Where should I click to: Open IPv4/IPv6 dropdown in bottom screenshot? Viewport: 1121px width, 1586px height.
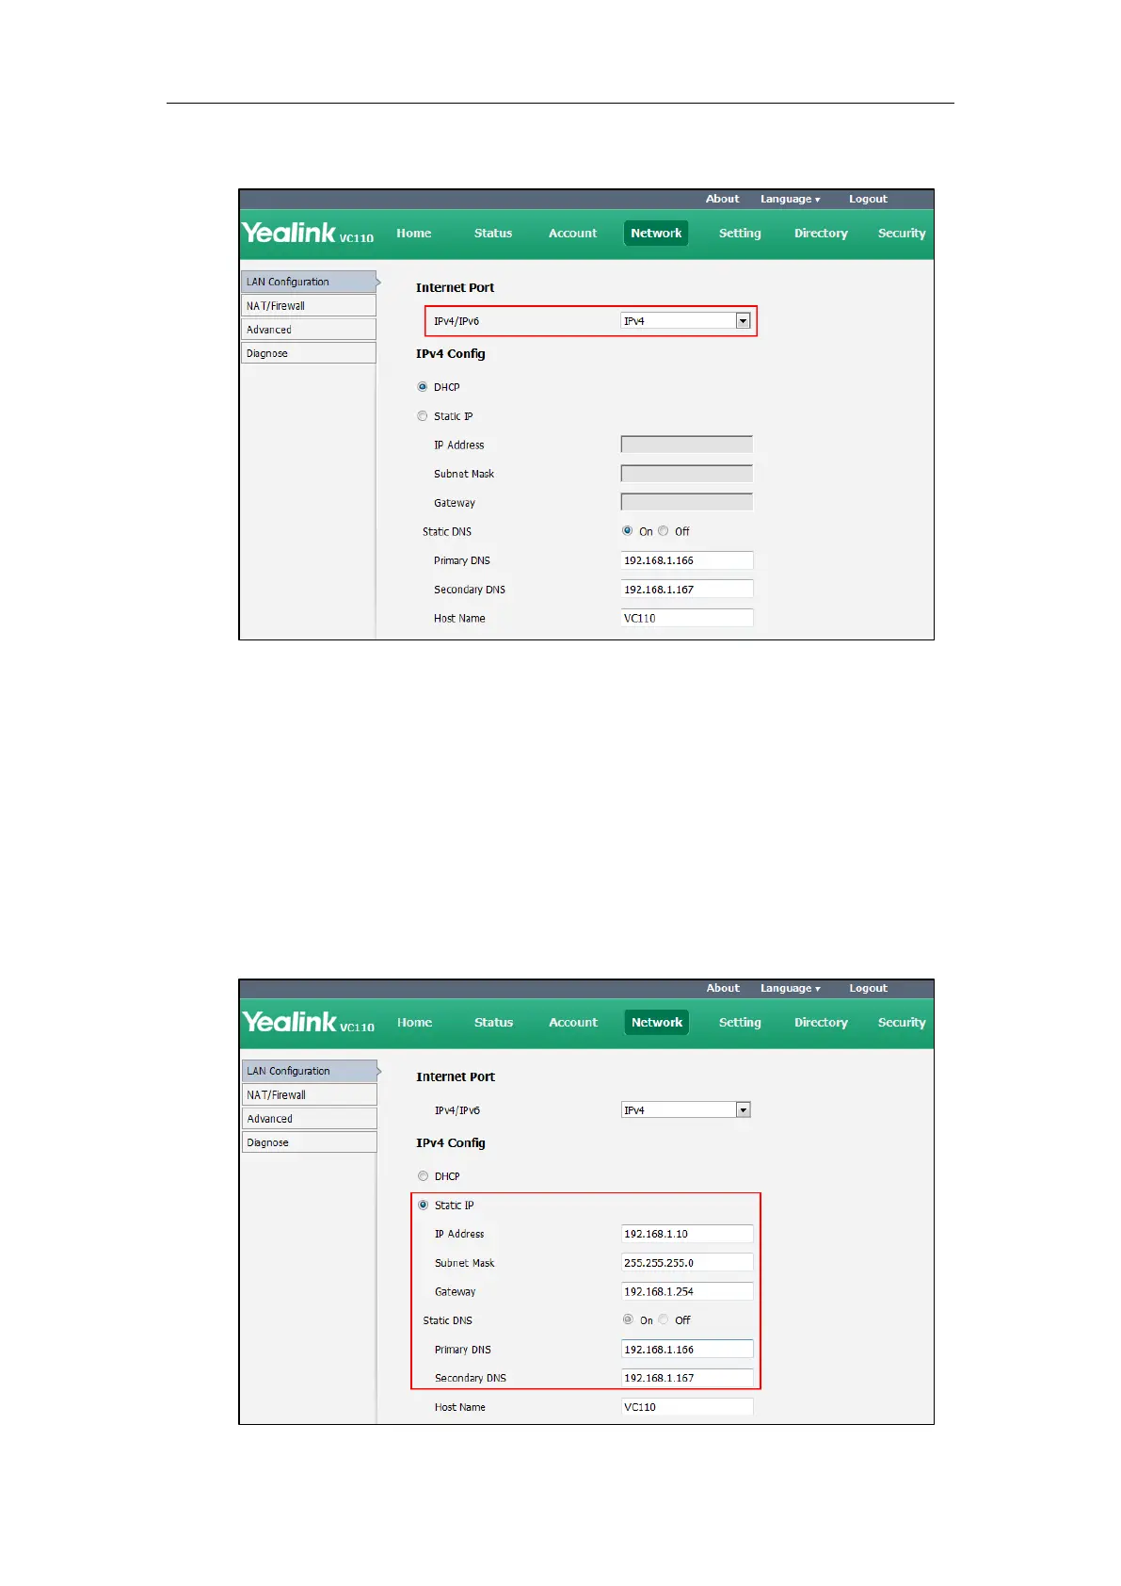coord(685,1110)
